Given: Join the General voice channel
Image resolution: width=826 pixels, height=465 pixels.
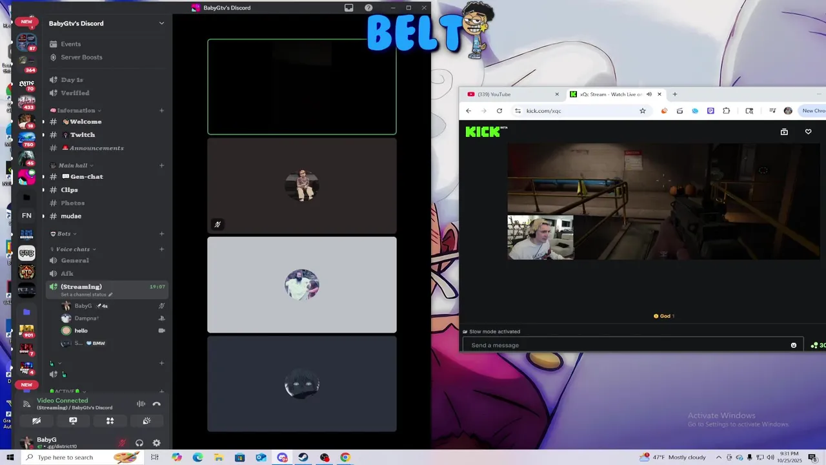Looking at the screenshot, I should tap(75, 260).
